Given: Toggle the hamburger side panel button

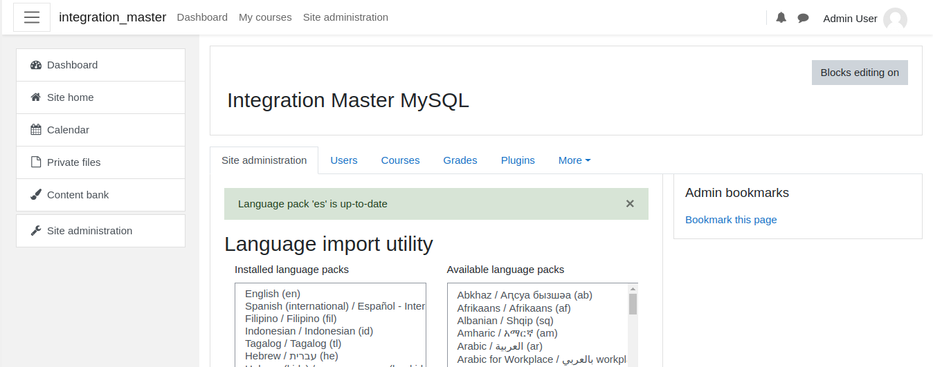Looking at the screenshot, I should click(x=32, y=17).
